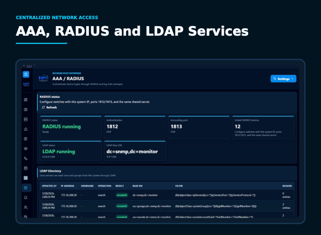Toggle the hamburger menu in the sidebar
The height and width of the screenshot is (235, 321).
click(26, 74)
